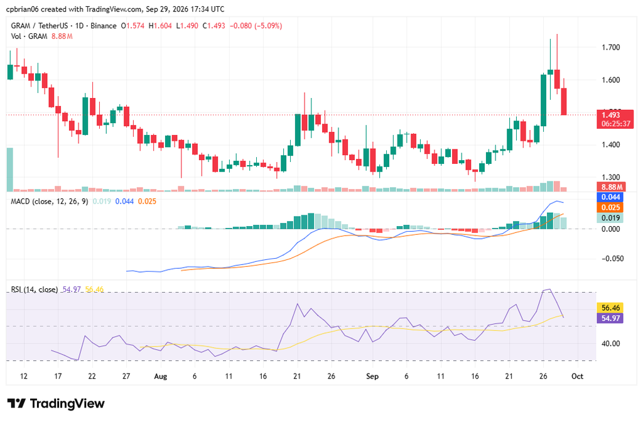Click the 1.300 price axis label
643x422 pixels.
[x=610, y=178]
